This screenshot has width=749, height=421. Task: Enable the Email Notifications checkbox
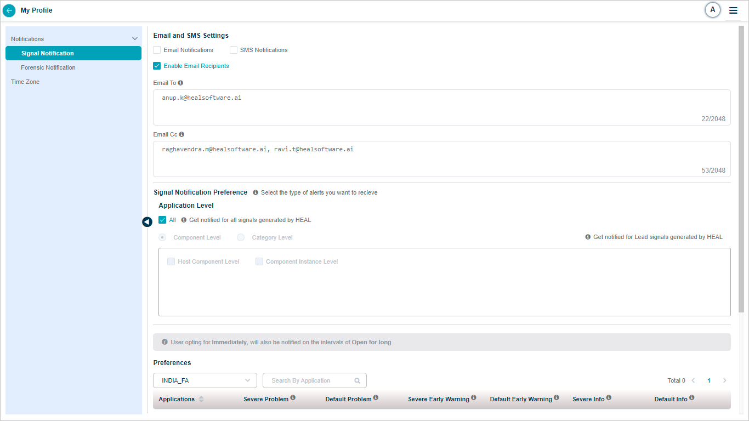click(157, 50)
